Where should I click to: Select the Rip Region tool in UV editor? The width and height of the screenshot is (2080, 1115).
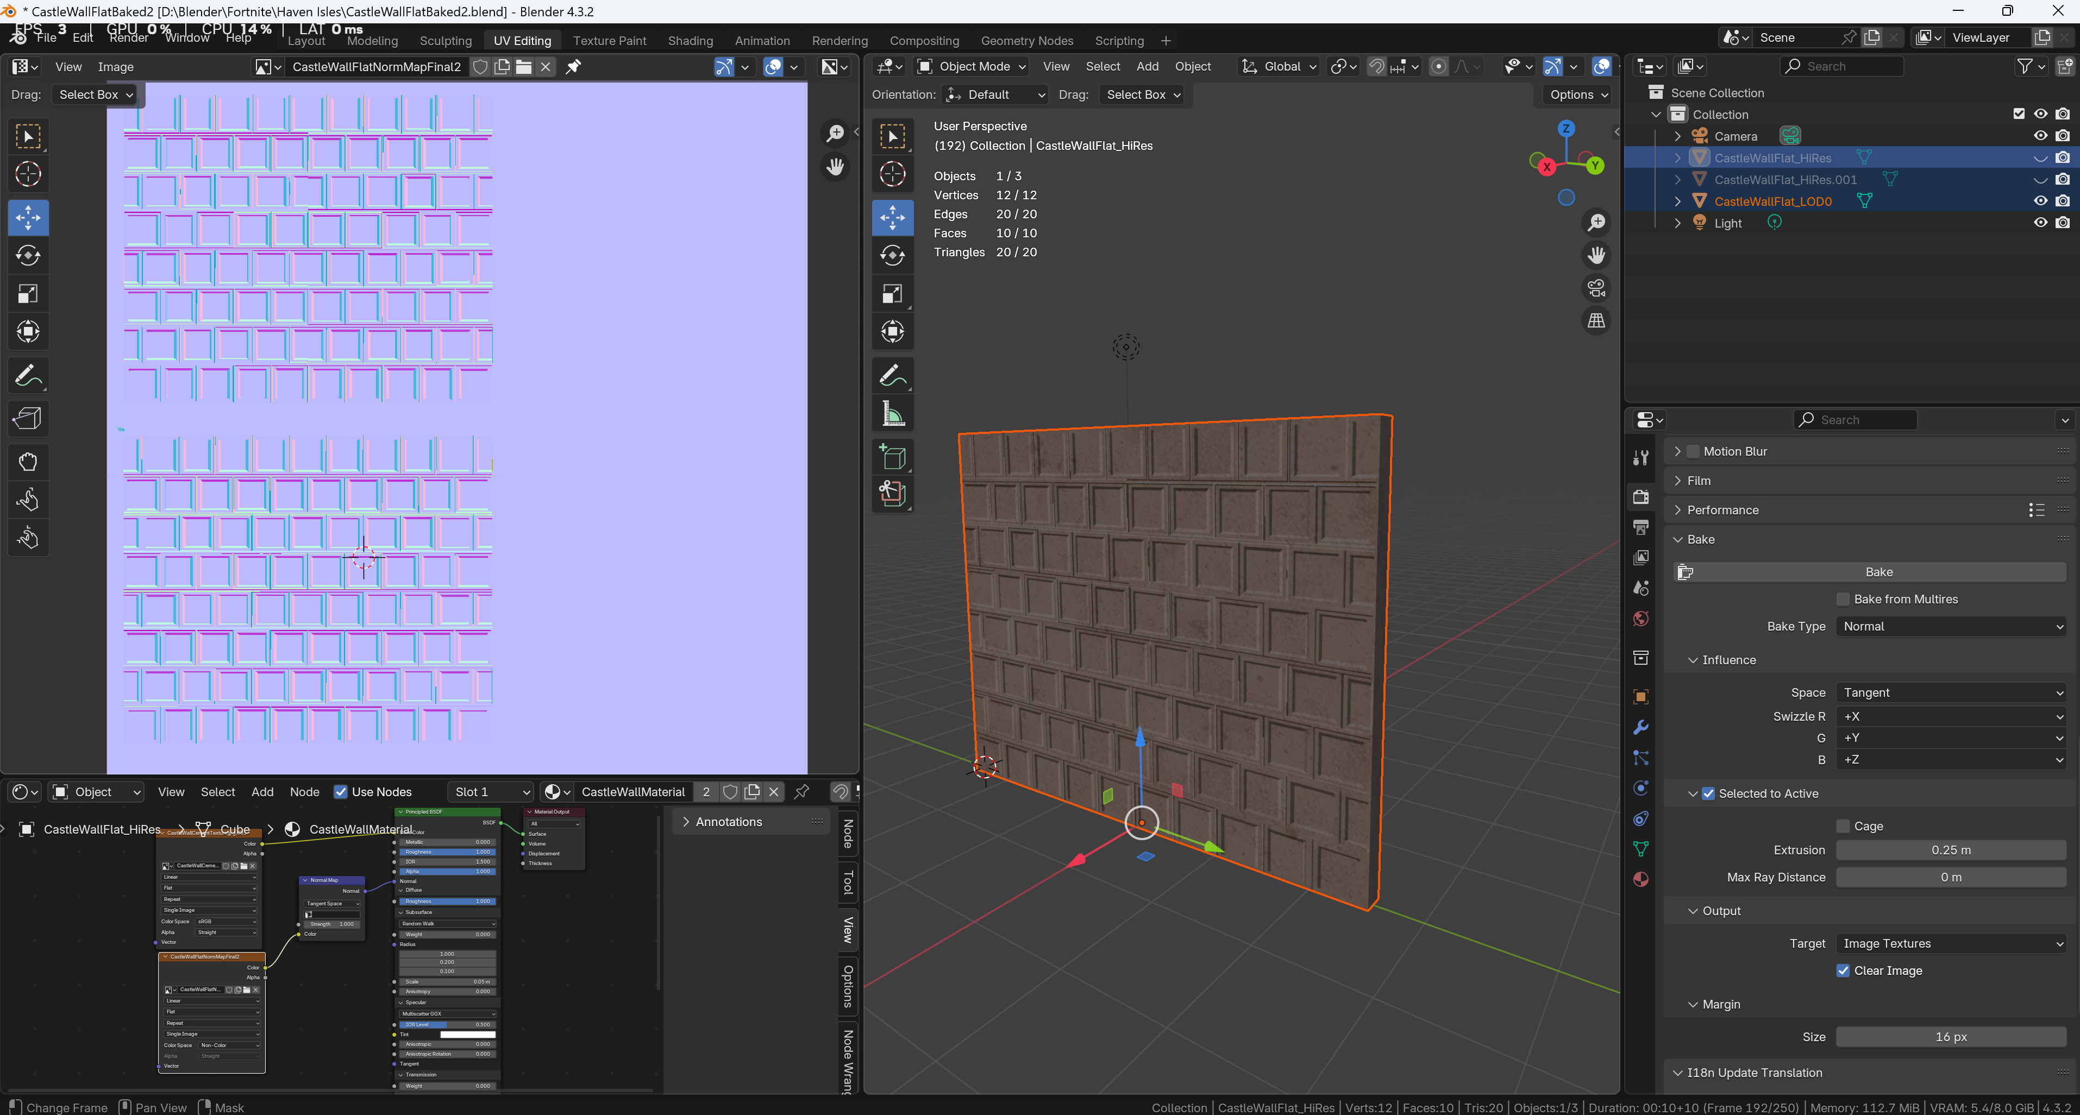pos(28,418)
